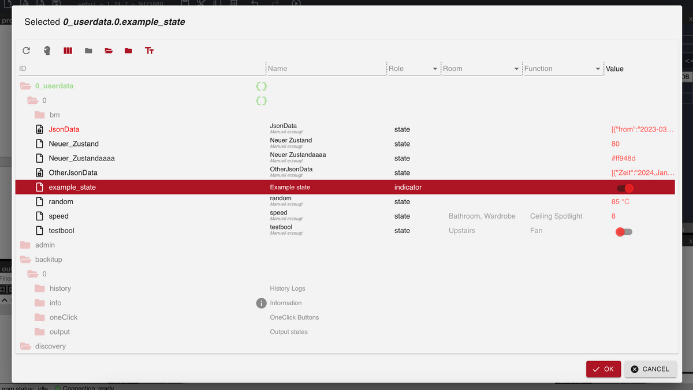The image size is (693, 390).
Task: Click the oneClick folder icon
Action: click(39, 317)
